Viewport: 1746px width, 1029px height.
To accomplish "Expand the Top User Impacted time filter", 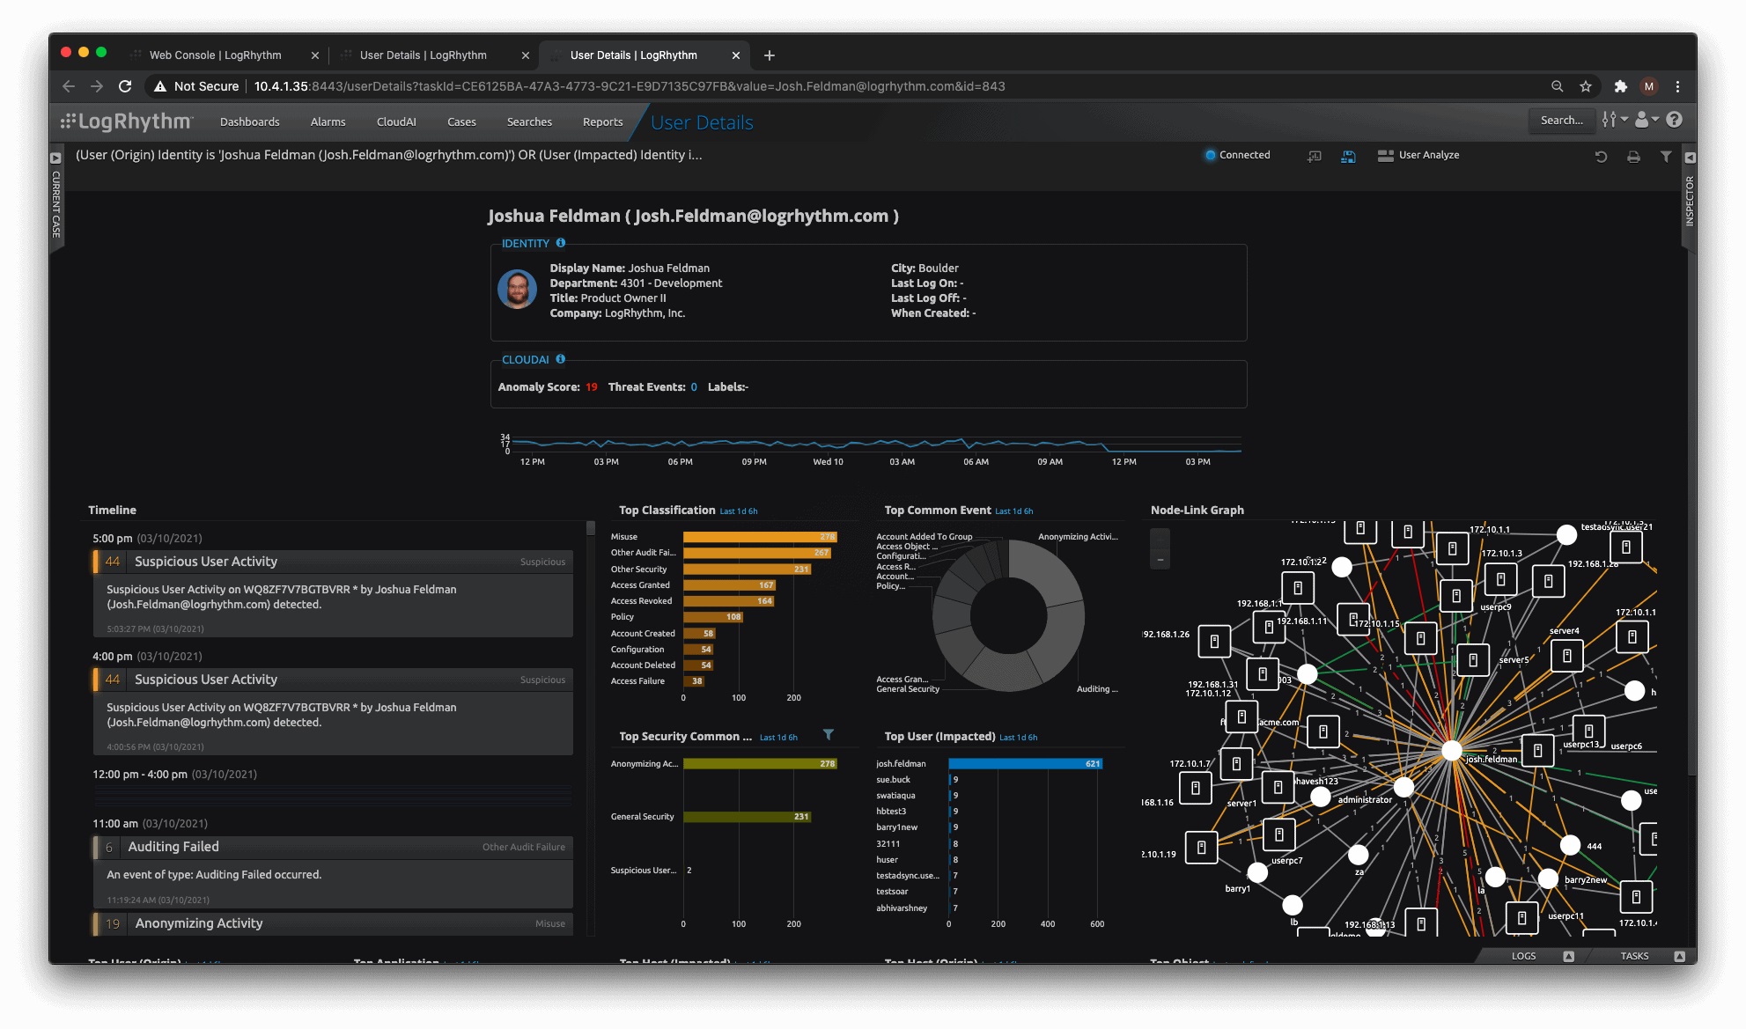I will pyautogui.click(x=1020, y=738).
